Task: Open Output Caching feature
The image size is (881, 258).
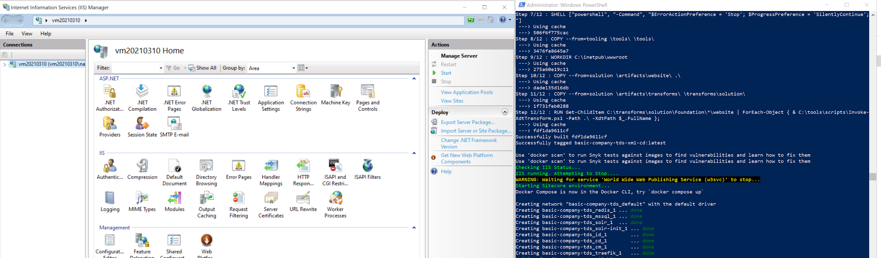Action: 207,205
